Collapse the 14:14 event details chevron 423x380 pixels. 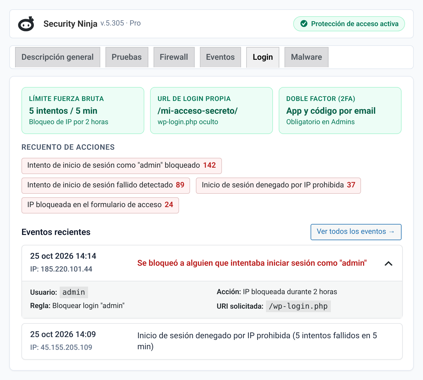389,263
